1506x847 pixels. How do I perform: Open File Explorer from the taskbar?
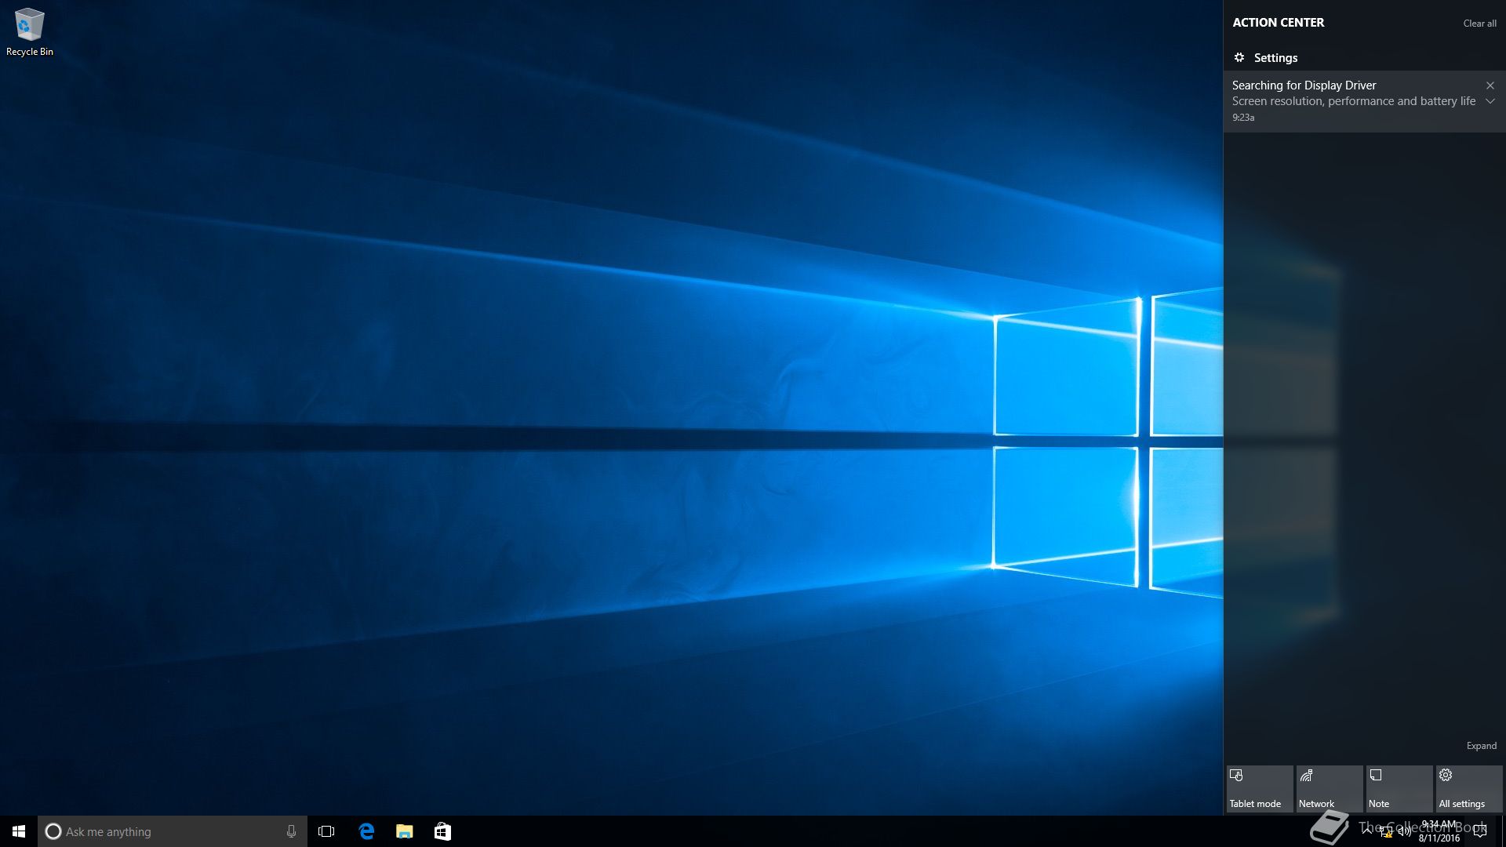pos(404,831)
